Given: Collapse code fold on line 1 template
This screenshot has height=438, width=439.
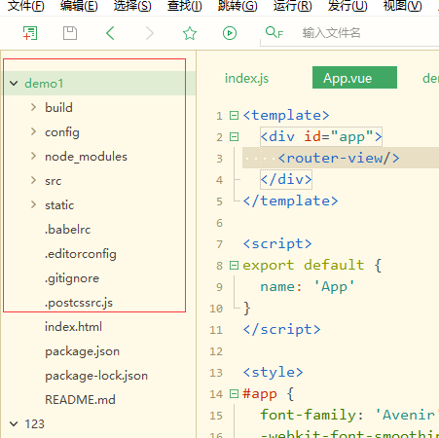Looking at the screenshot, I should pyautogui.click(x=234, y=115).
